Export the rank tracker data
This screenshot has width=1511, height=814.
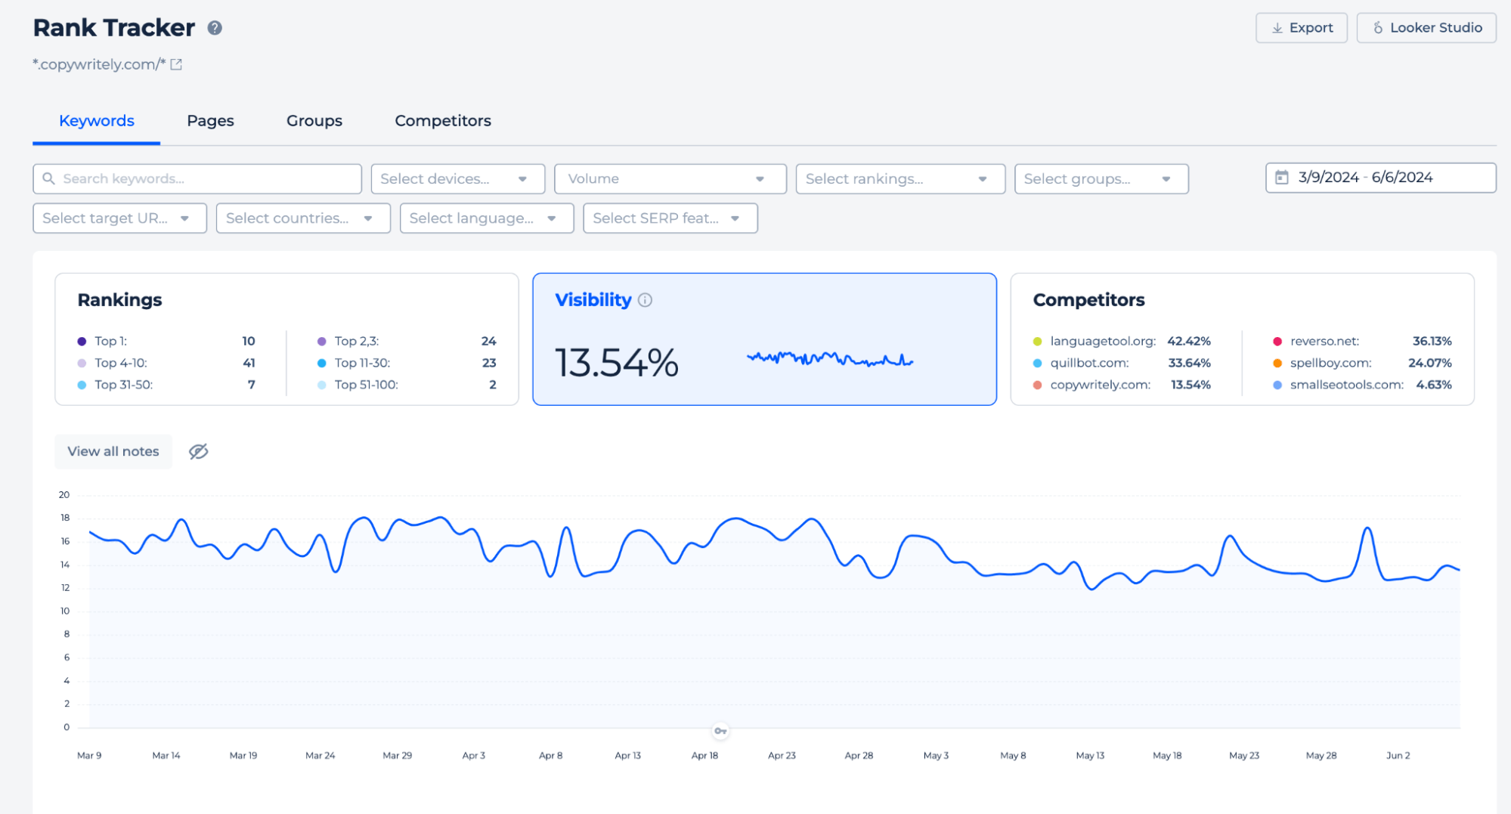[1302, 28]
